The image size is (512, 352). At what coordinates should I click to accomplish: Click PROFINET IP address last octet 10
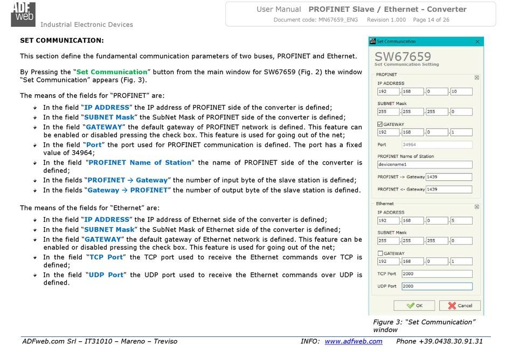point(461,91)
